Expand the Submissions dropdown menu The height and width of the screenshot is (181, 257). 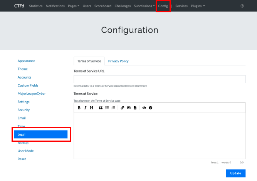pyautogui.click(x=144, y=6)
